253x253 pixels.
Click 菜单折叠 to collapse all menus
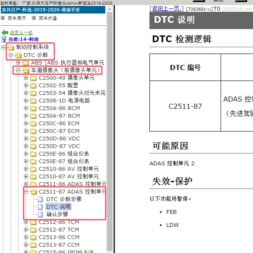pyautogui.click(x=48, y=18)
